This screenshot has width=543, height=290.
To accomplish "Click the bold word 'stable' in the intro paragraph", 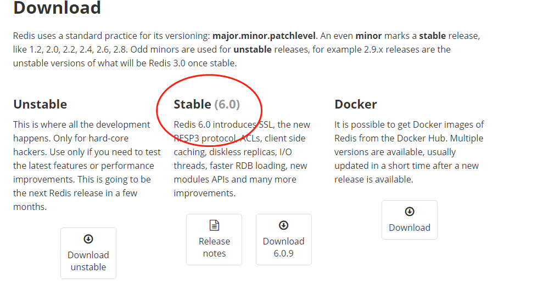I will (432, 36).
